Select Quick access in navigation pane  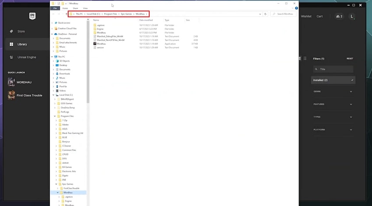tap(64, 23)
